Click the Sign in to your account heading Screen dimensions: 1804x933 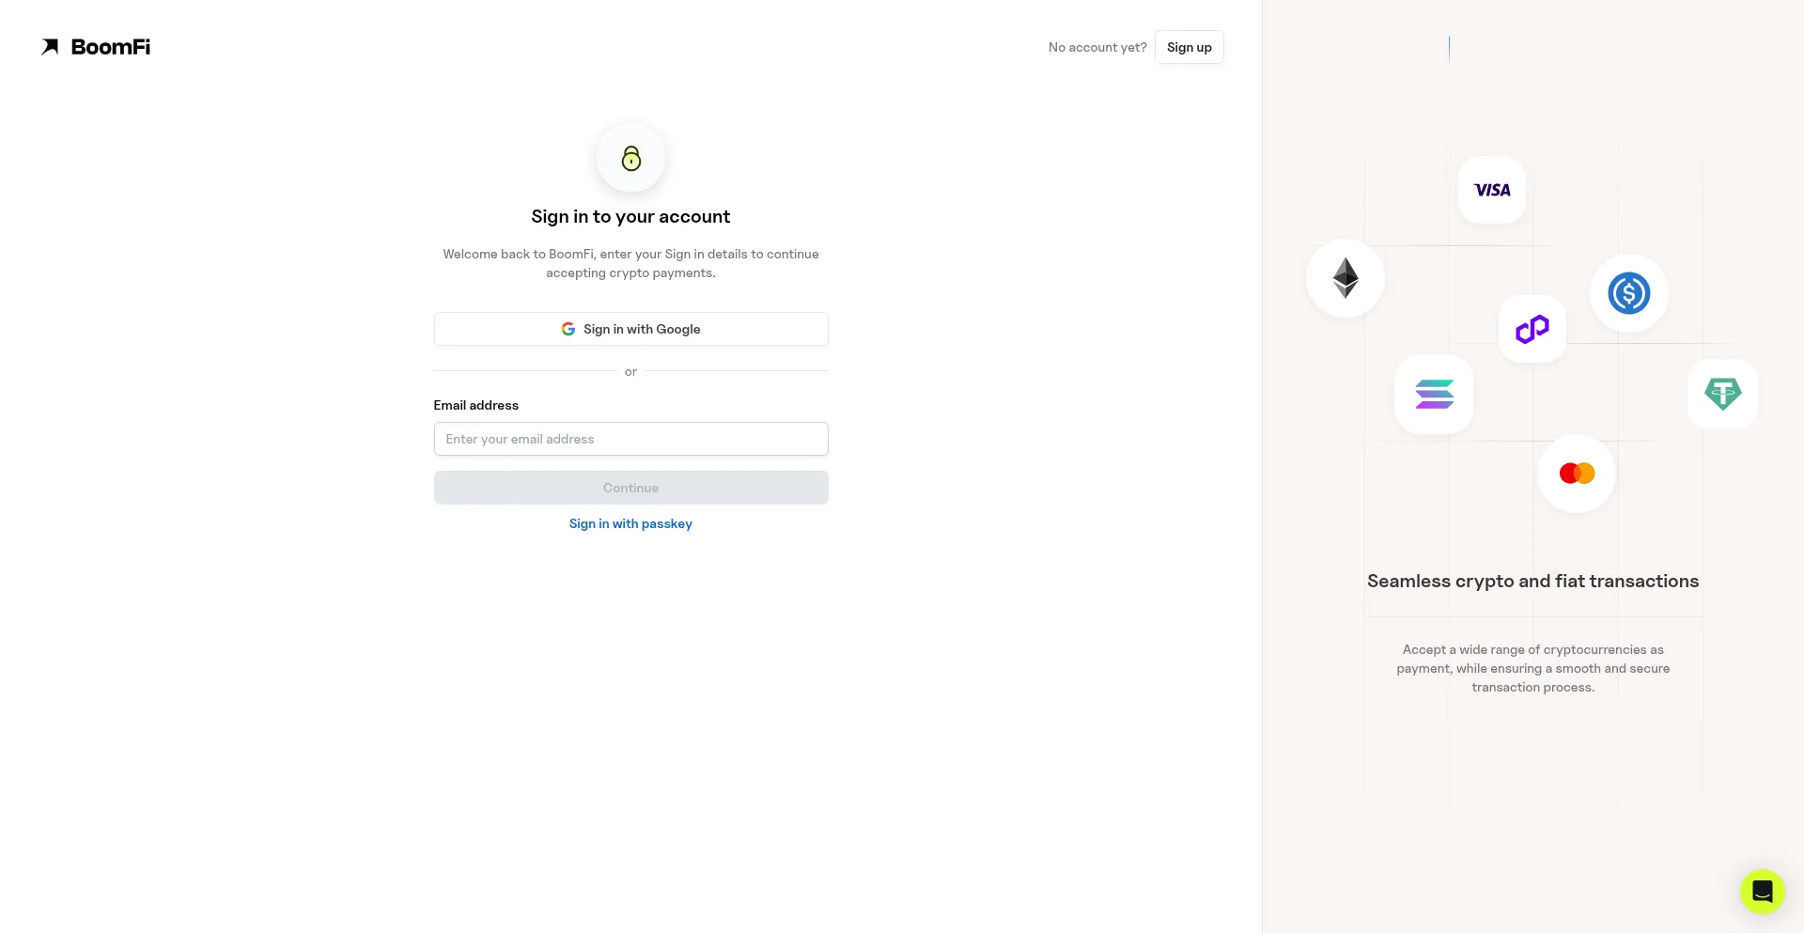pyautogui.click(x=630, y=217)
